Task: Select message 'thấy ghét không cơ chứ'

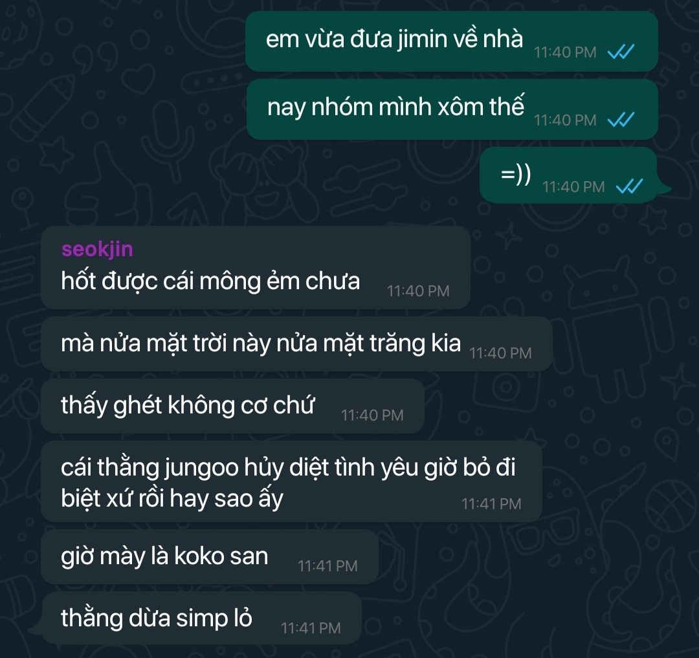Action: [232, 406]
